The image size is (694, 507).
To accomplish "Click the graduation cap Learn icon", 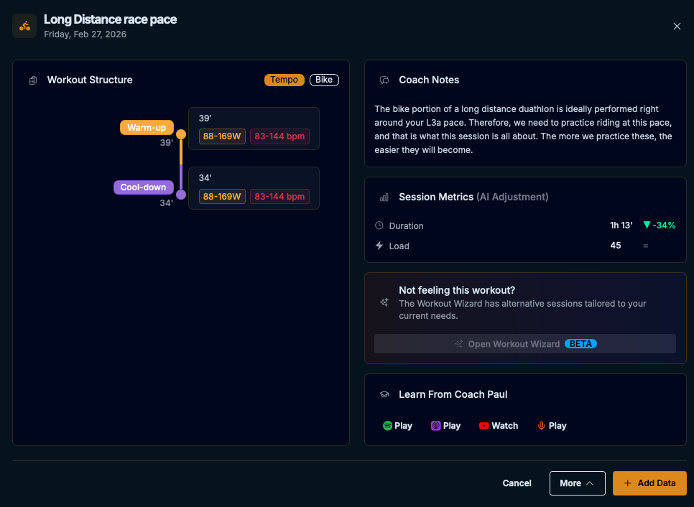I will tap(384, 395).
